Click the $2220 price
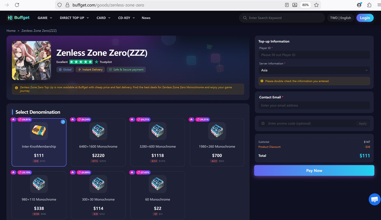This screenshot has height=220, width=381. [x=98, y=155]
